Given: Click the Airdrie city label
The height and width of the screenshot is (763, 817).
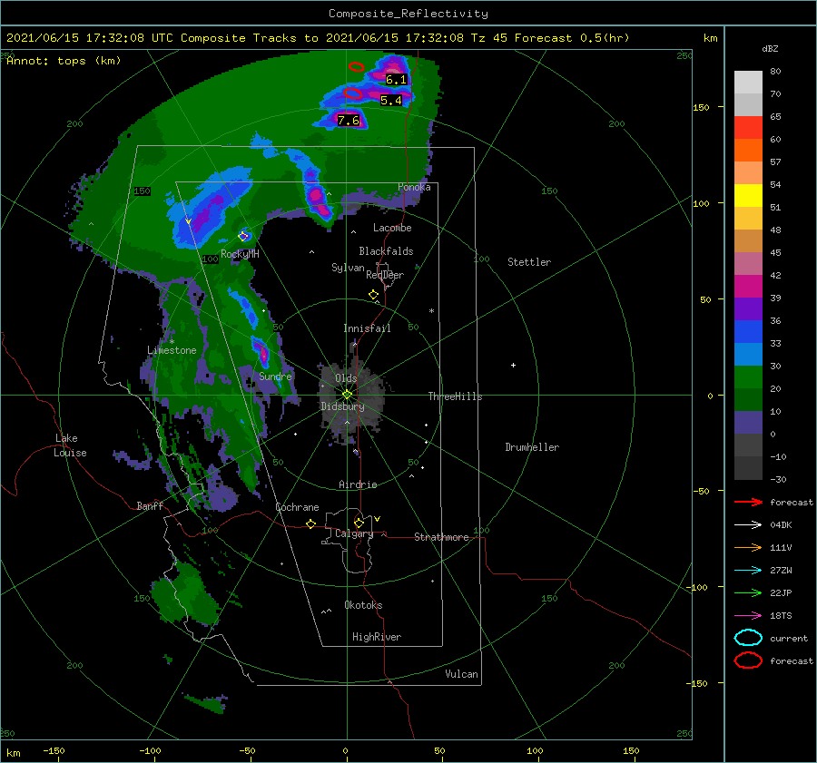Looking at the screenshot, I should coord(358,484).
